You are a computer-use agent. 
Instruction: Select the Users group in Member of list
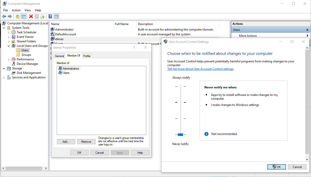tap(64, 73)
